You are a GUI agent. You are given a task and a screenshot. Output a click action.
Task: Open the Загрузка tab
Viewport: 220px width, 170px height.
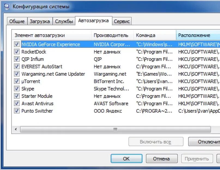click(40, 21)
